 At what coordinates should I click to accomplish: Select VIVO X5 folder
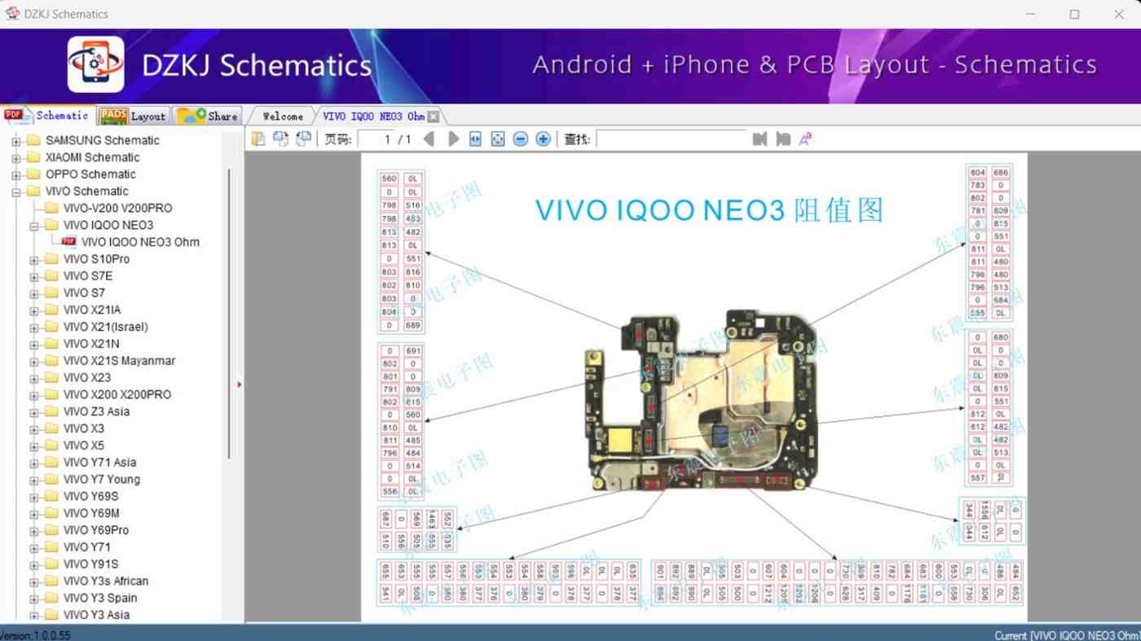point(84,446)
